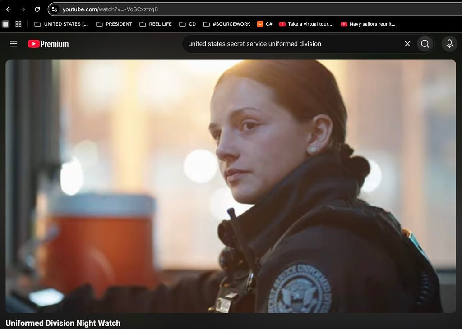Open the tab groups square icon

click(5, 24)
